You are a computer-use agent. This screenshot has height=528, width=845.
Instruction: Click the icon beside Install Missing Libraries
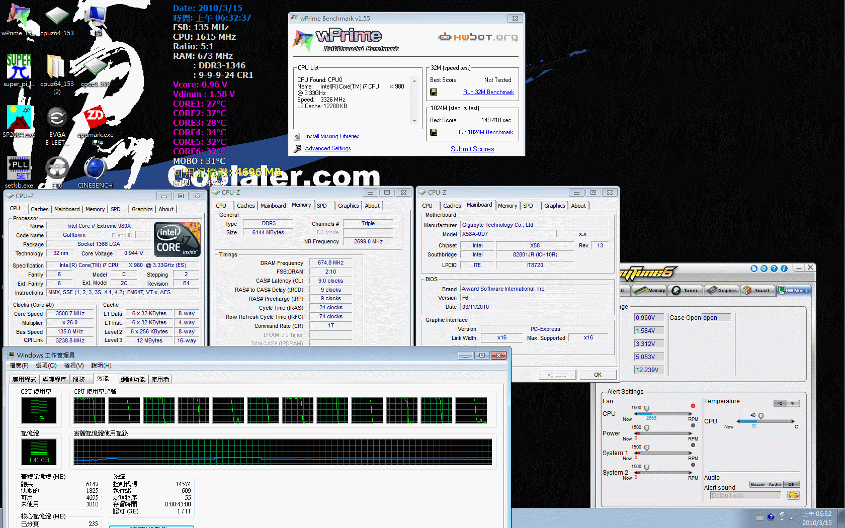point(297,136)
